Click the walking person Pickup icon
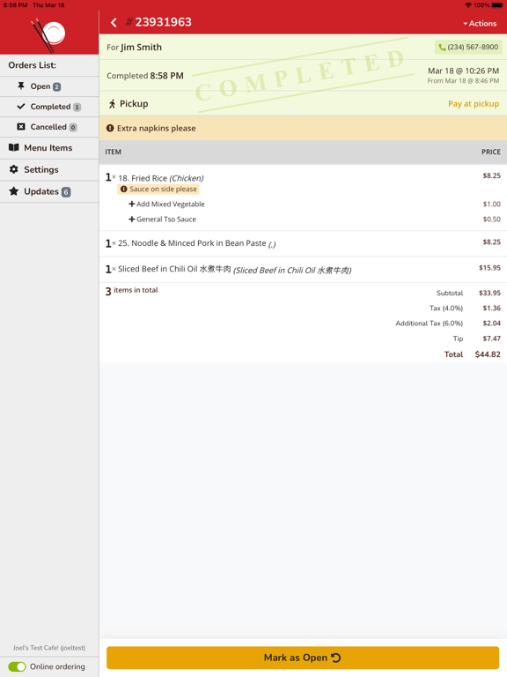This screenshot has height=677, width=507. [x=112, y=104]
